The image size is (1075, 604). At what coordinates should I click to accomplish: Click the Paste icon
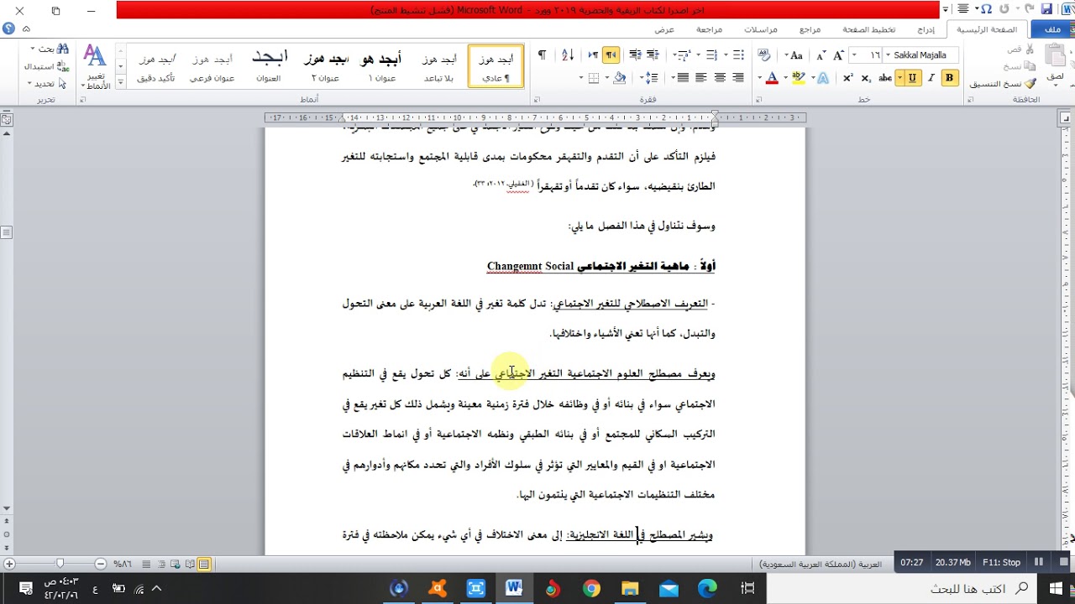pyautogui.click(x=1057, y=55)
